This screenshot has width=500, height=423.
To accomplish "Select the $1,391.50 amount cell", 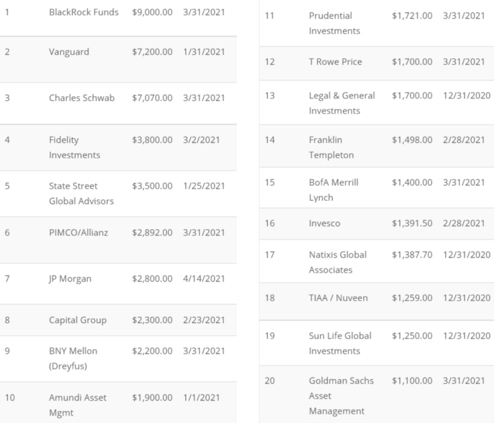I will tap(412, 223).
